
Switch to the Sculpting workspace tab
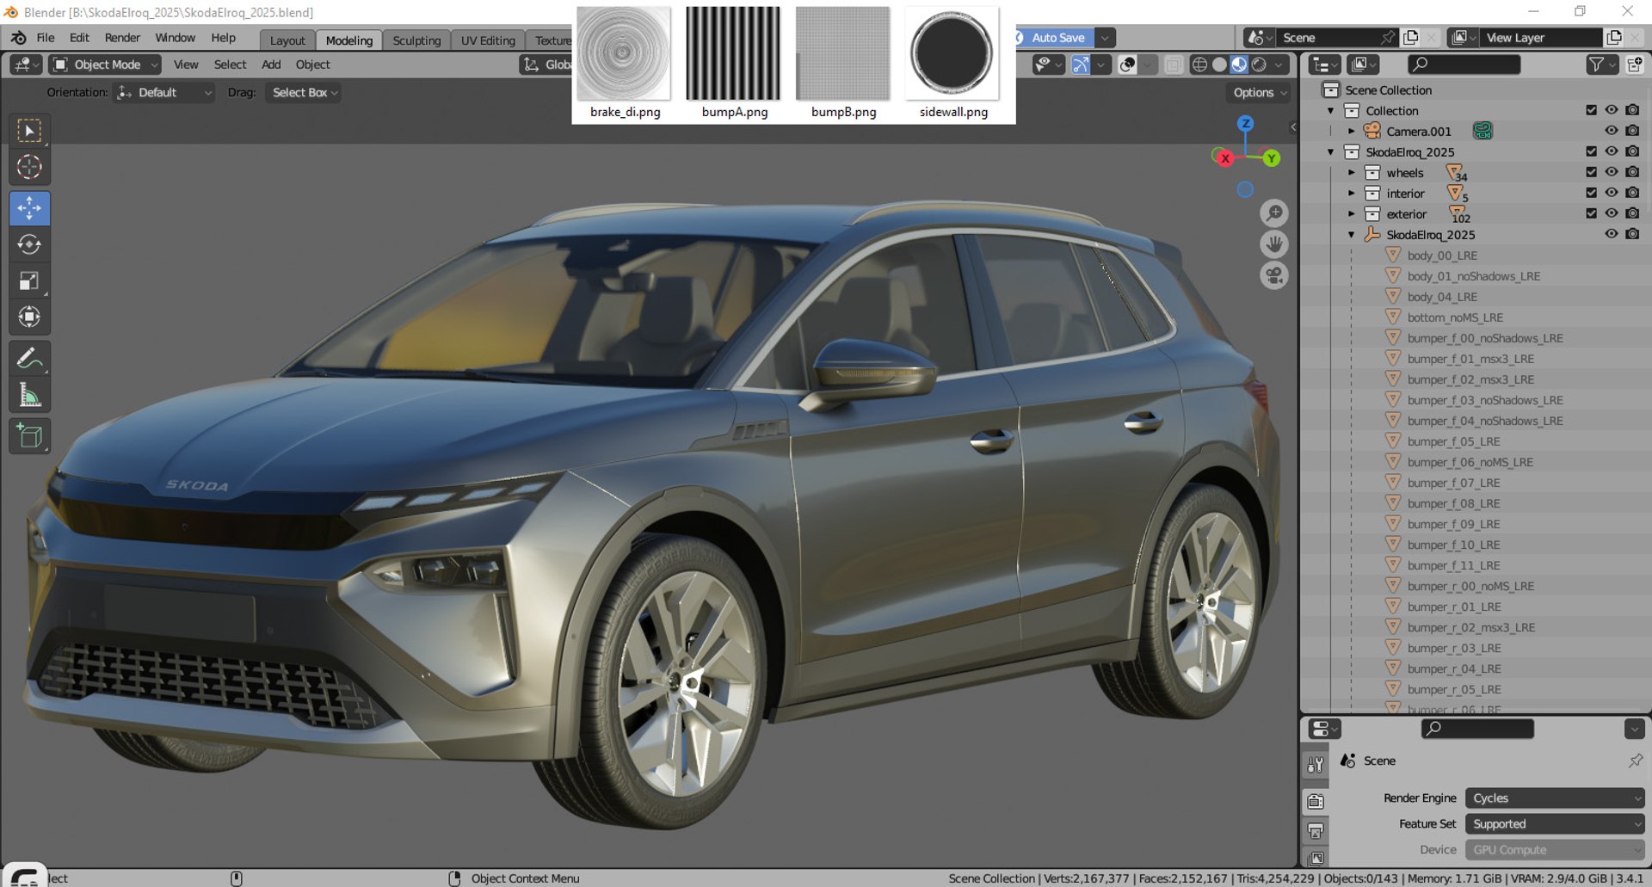416,40
